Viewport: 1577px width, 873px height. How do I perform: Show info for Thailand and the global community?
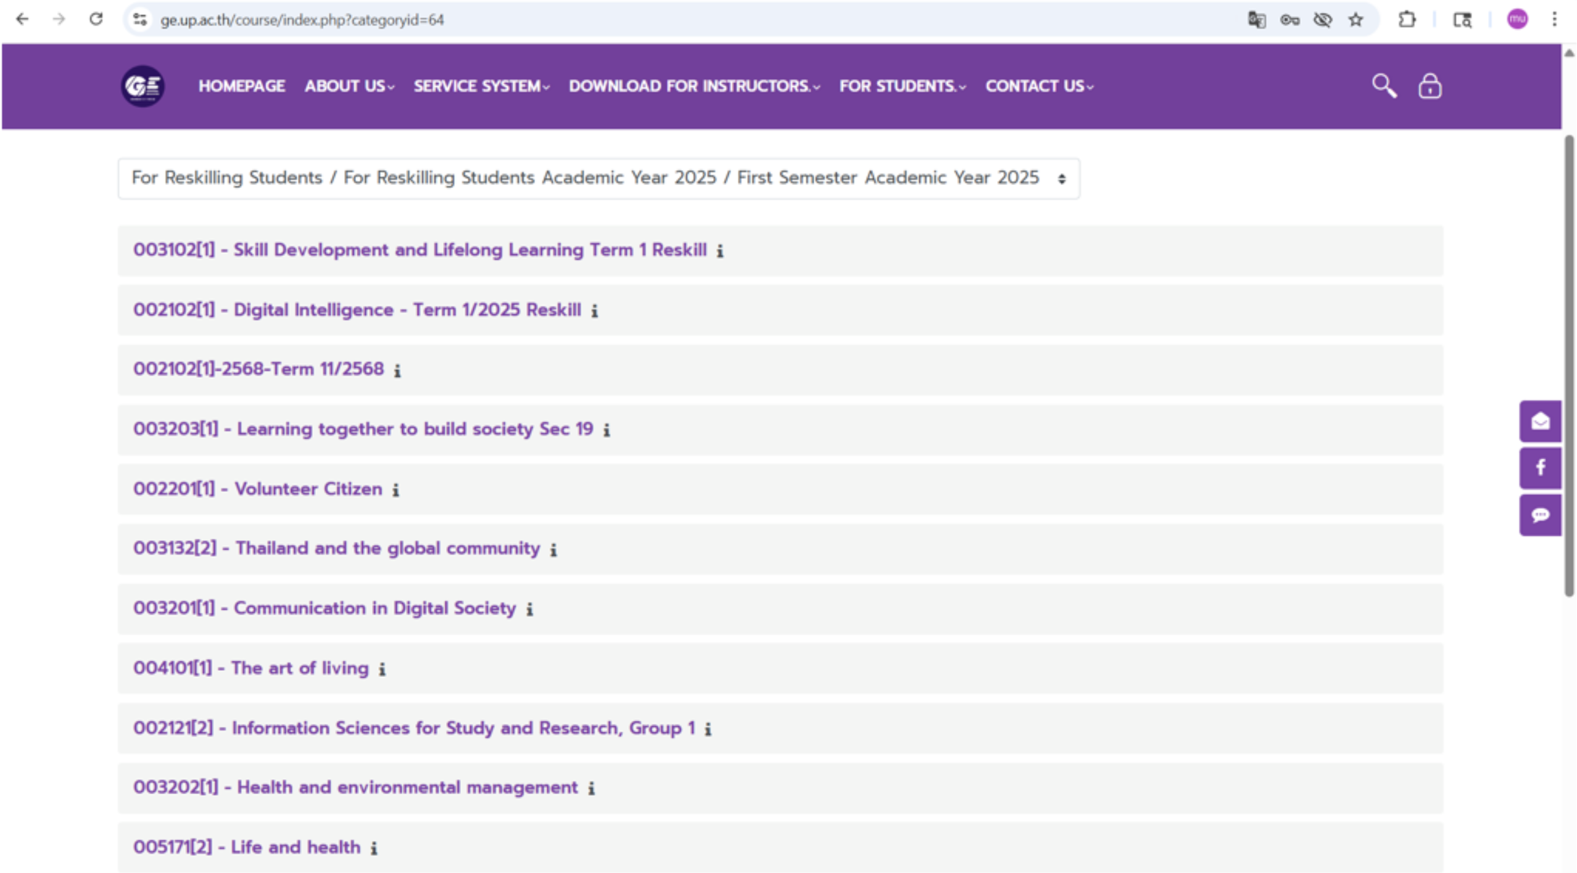point(553,549)
